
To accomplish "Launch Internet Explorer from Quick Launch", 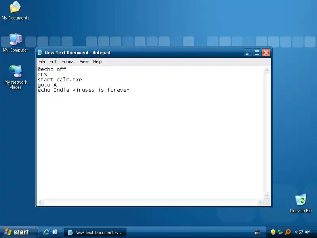I will point(46,232).
